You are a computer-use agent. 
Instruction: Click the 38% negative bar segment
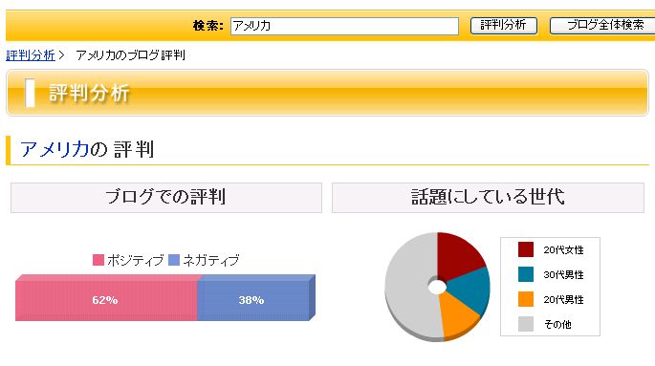click(253, 300)
